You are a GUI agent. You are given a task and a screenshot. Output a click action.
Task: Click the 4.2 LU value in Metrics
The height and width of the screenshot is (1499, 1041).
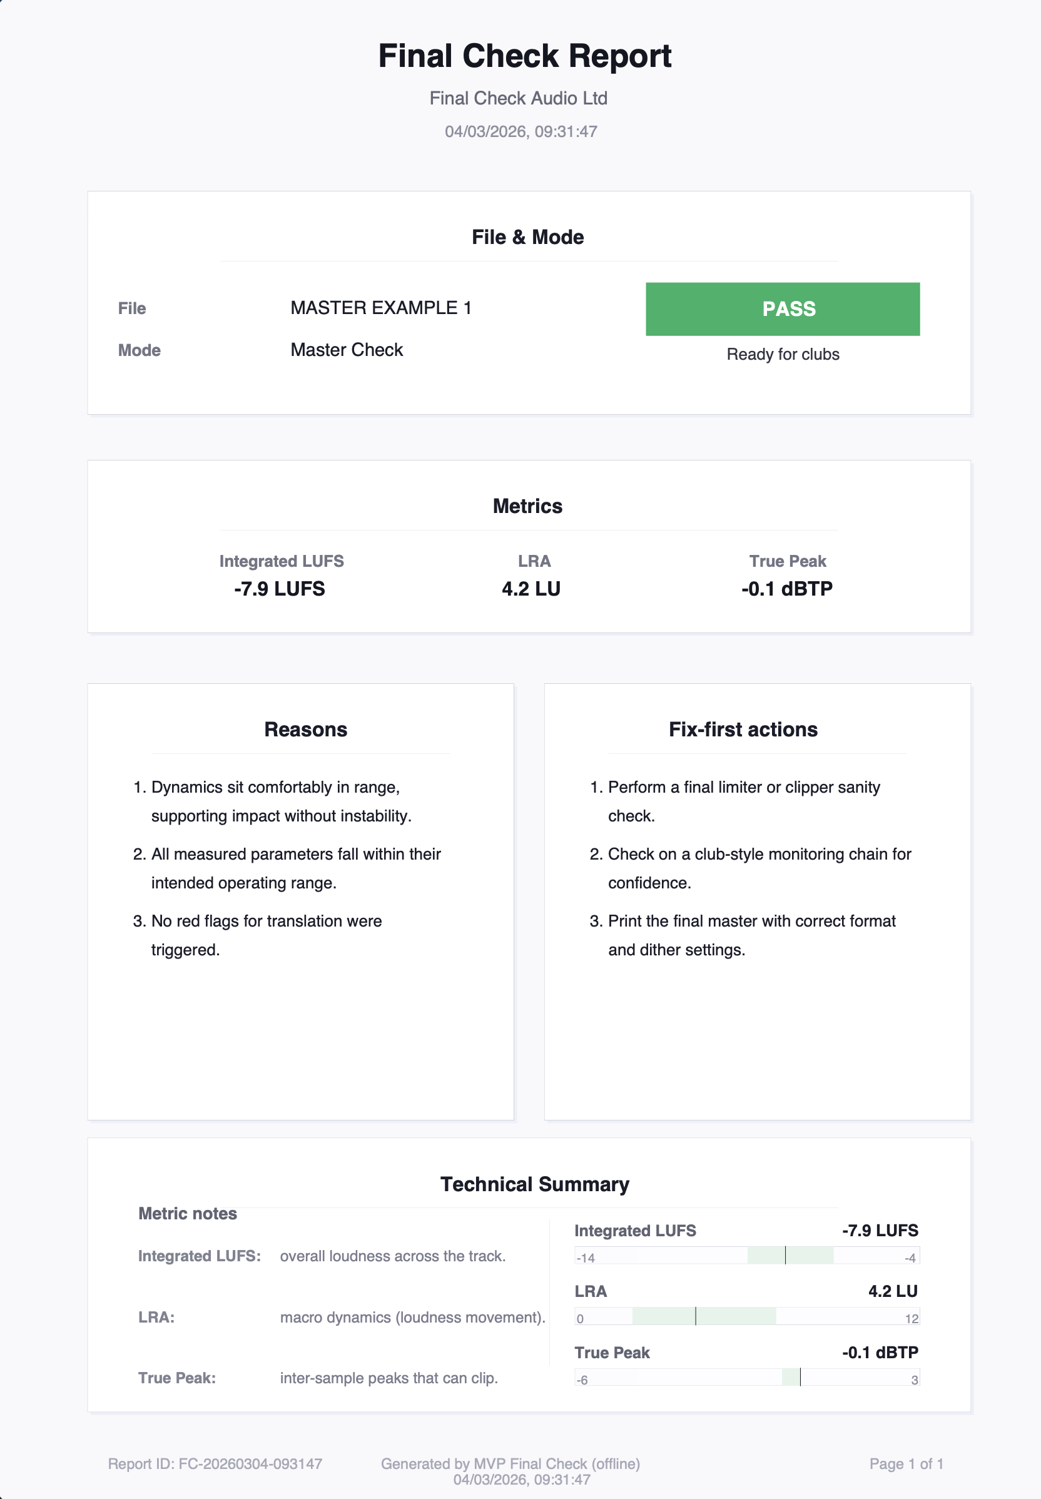click(x=531, y=589)
